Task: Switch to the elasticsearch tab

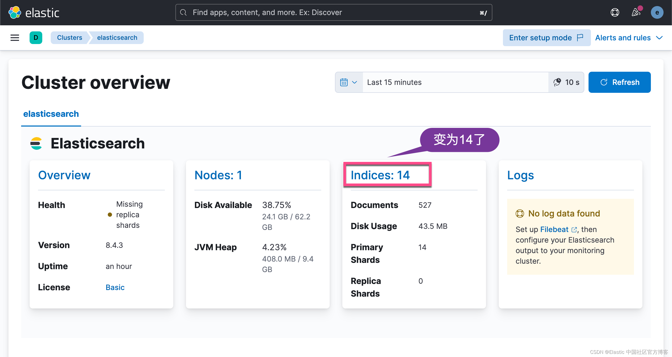Action: point(51,114)
